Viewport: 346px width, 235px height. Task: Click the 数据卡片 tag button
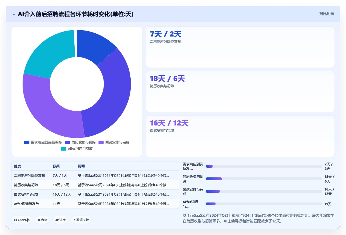81,220
